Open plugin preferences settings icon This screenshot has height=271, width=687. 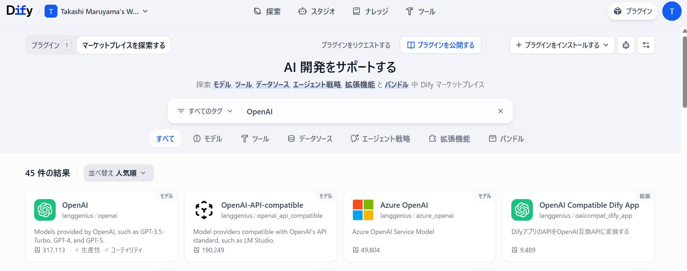(646, 45)
